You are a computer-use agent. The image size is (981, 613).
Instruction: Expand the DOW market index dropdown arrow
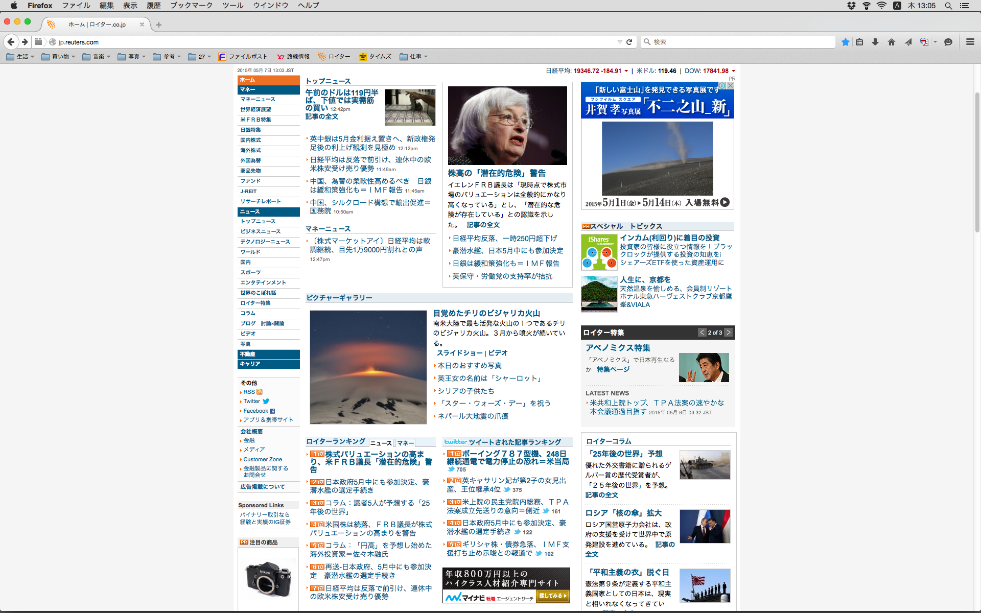click(x=734, y=71)
